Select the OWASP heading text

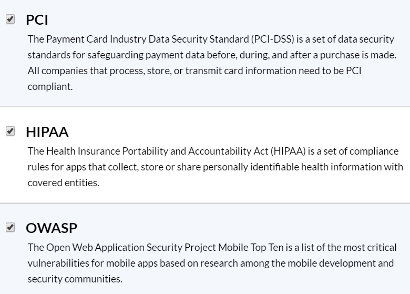pos(52,228)
